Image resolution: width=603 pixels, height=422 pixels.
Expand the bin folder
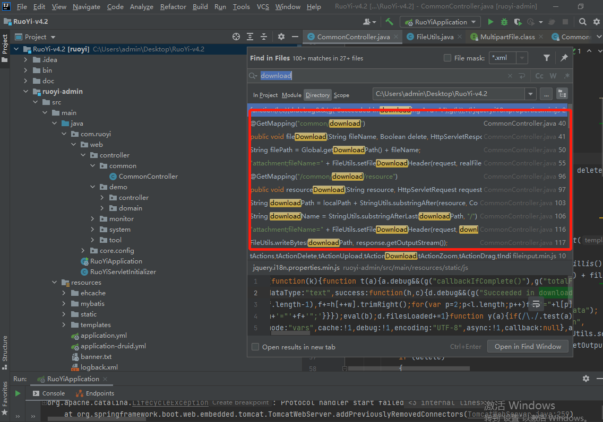[25, 71]
